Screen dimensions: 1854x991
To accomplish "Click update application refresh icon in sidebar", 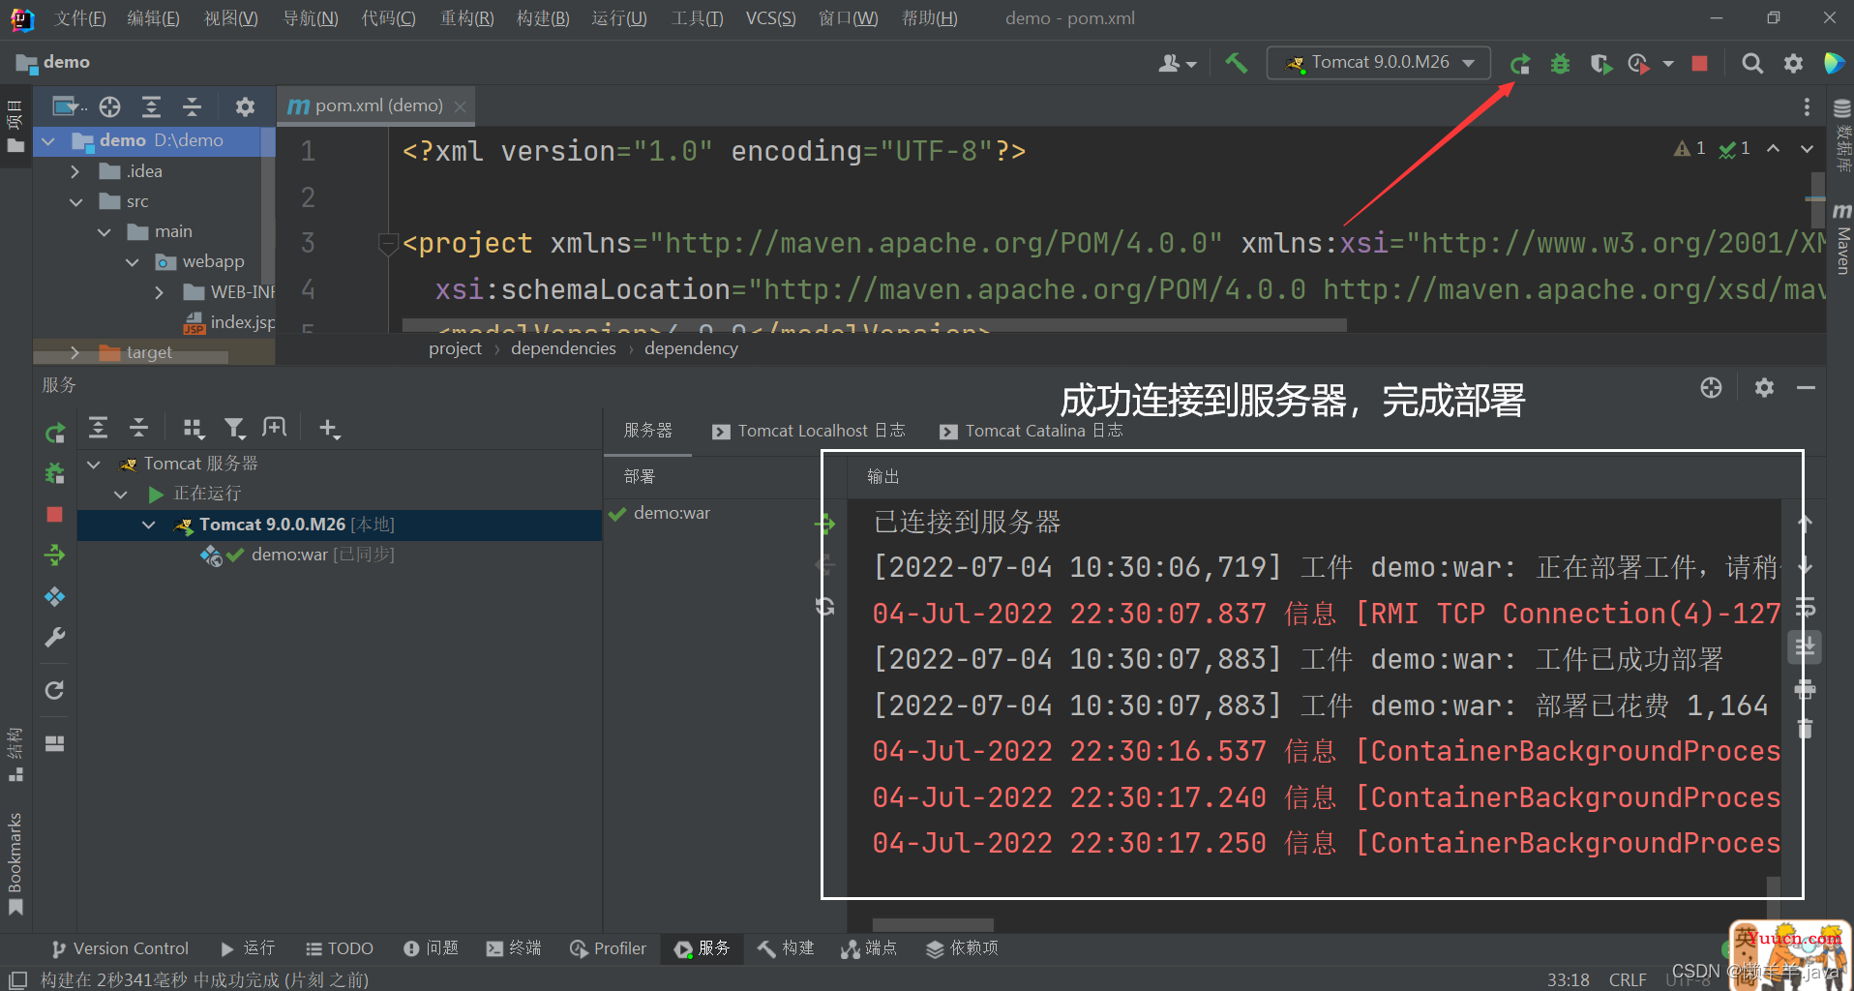I will click(x=55, y=690).
